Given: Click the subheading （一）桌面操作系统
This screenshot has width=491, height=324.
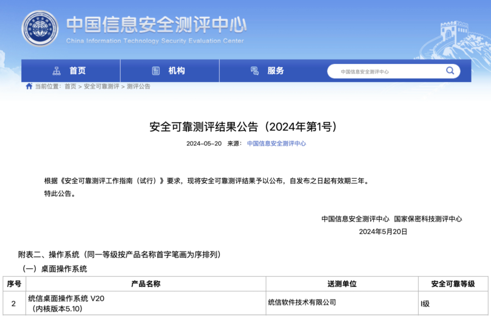Looking at the screenshot, I should (55, 269).
